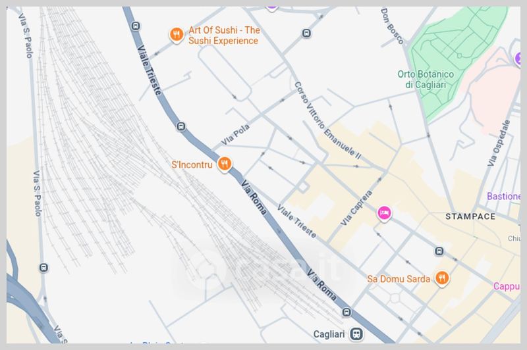The width and height of the screenshot is (527, 350).
Task: Click the Corso Vittorio Emanuele II street label
Action: pos(327,120)
